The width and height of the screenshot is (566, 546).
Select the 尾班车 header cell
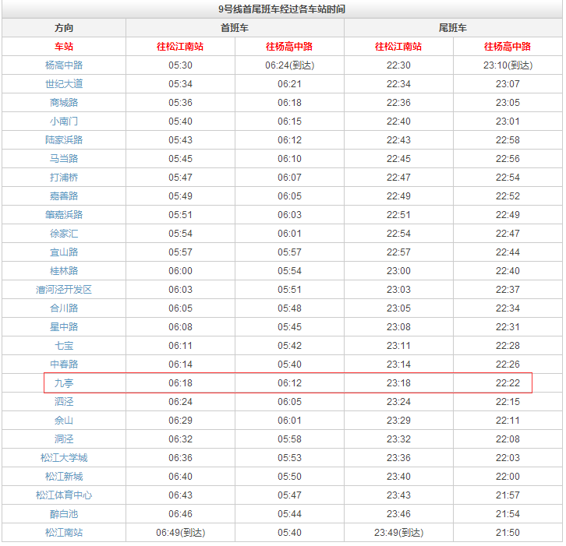tap(453, 28)
